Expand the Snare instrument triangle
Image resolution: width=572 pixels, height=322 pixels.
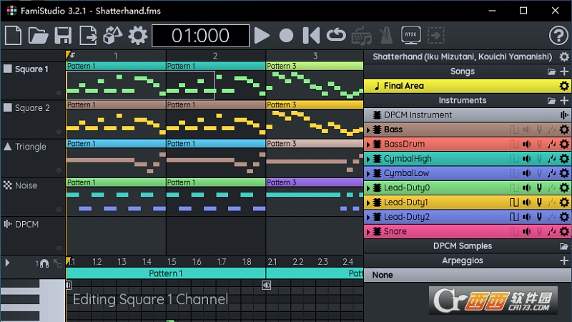click(x=368, y=232)
